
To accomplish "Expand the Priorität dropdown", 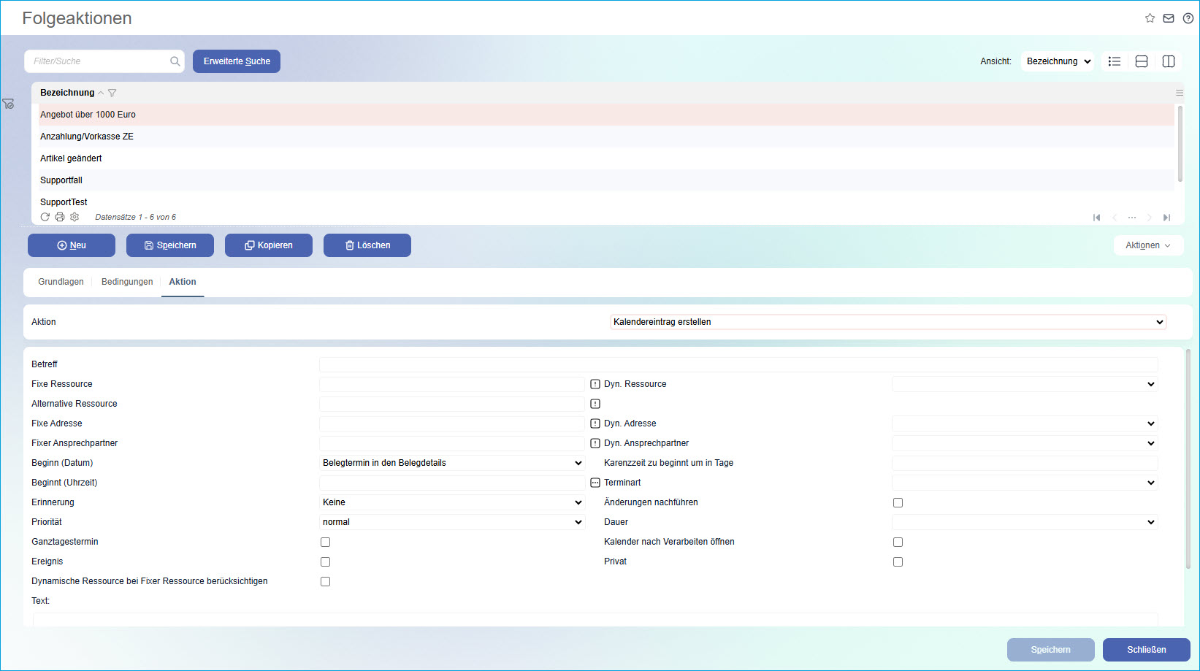I will (452, 522).
